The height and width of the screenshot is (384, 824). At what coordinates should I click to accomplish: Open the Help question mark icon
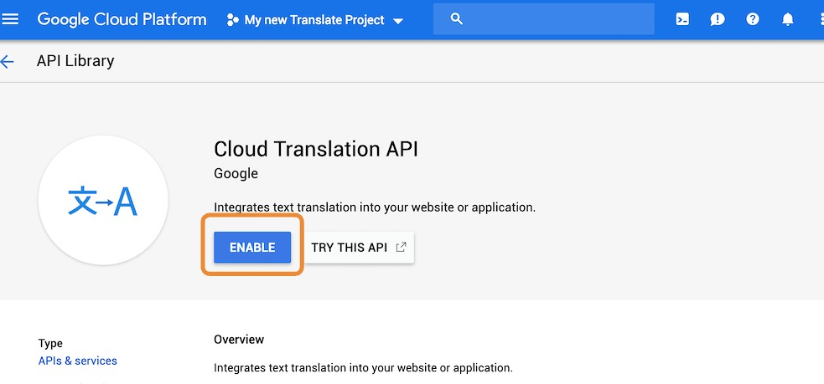[x=753, y=19]
